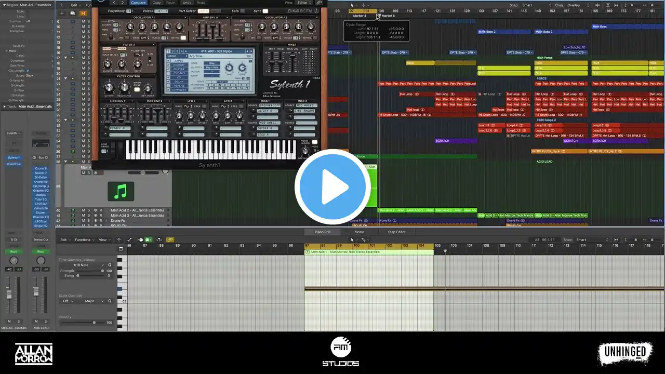Click the MIDI in icon in piano roll toolbar

140,240
